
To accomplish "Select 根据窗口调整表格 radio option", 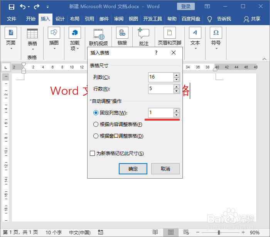I will coord(96,136).
